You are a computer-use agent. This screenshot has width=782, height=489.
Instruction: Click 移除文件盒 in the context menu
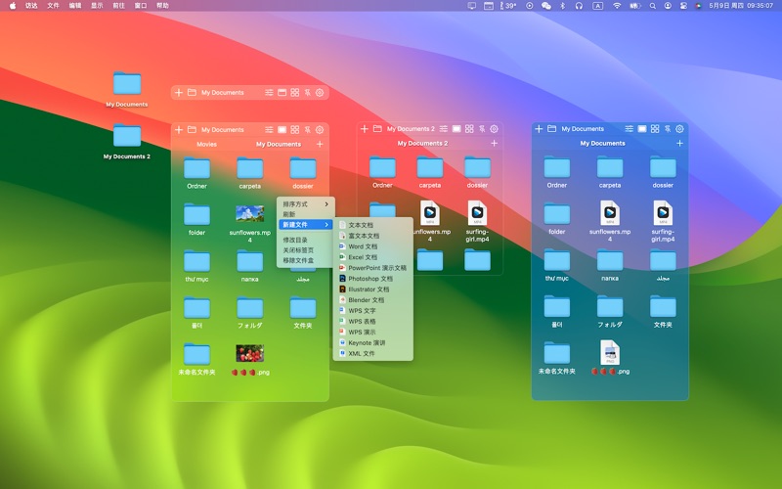coord(300,260)
